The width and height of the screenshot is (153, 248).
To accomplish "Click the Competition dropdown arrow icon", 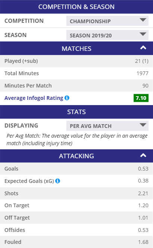I will (143, 20).
